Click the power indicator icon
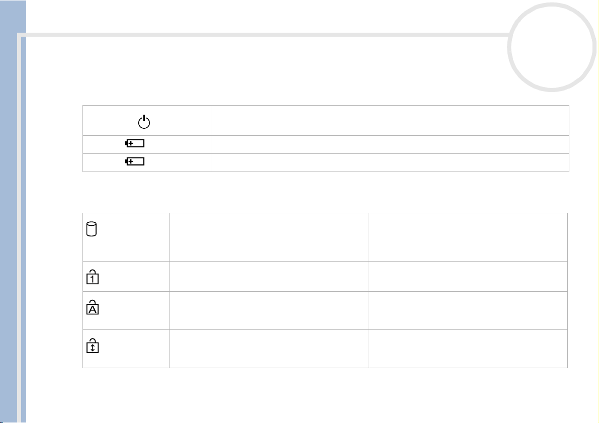This screenshot has width=599, height=423. coord(144,122)
